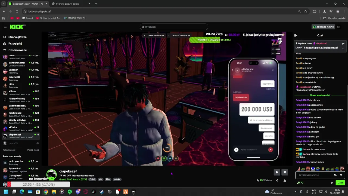This screenshot has height=196, width=348.
Task: Share the stream via share icon
Action: coord(277,180)
